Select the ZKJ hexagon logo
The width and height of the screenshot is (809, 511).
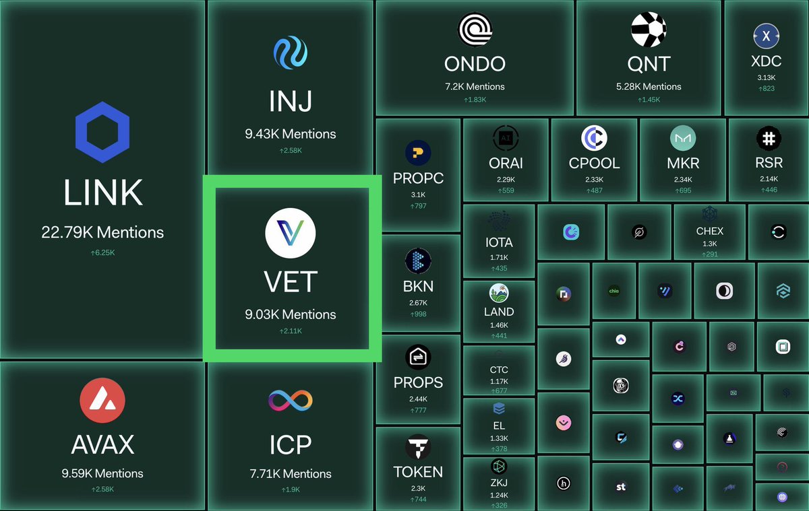coord(499,466)
